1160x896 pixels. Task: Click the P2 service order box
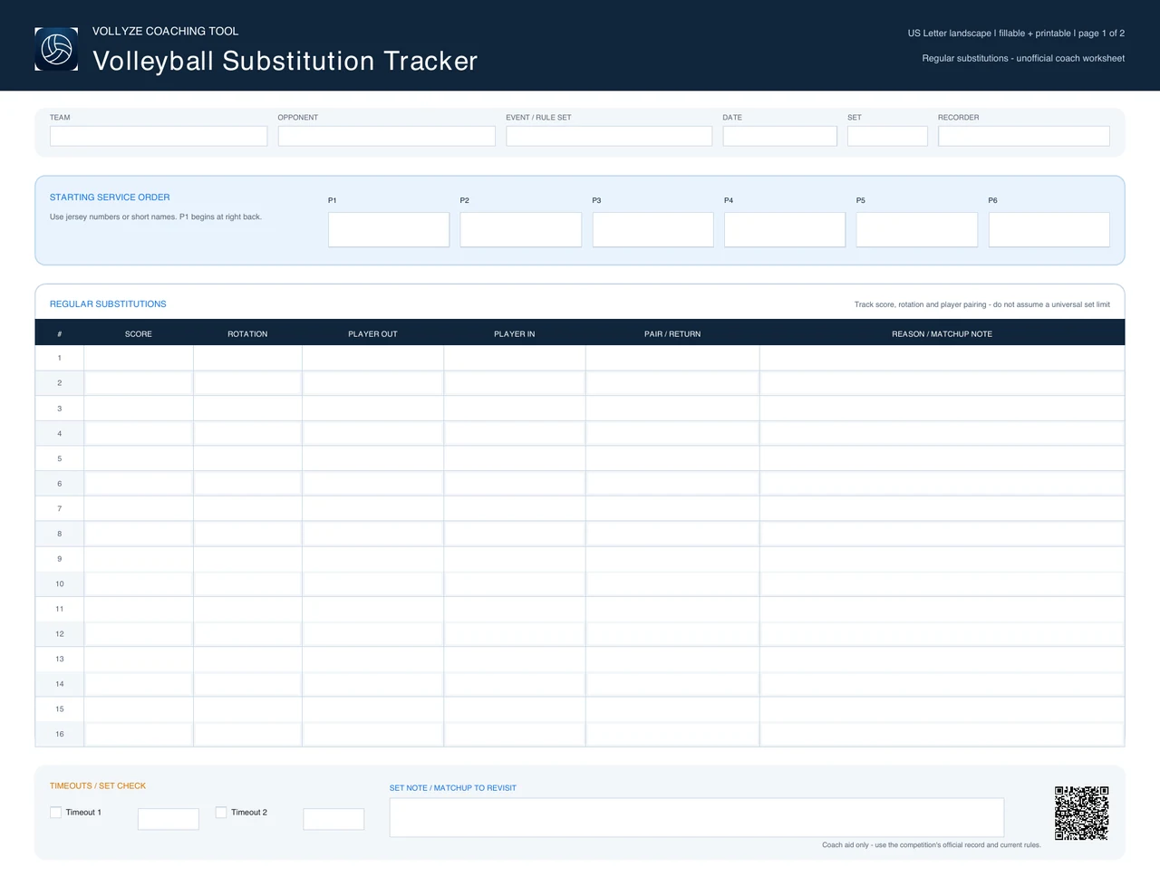click(520, 229)
